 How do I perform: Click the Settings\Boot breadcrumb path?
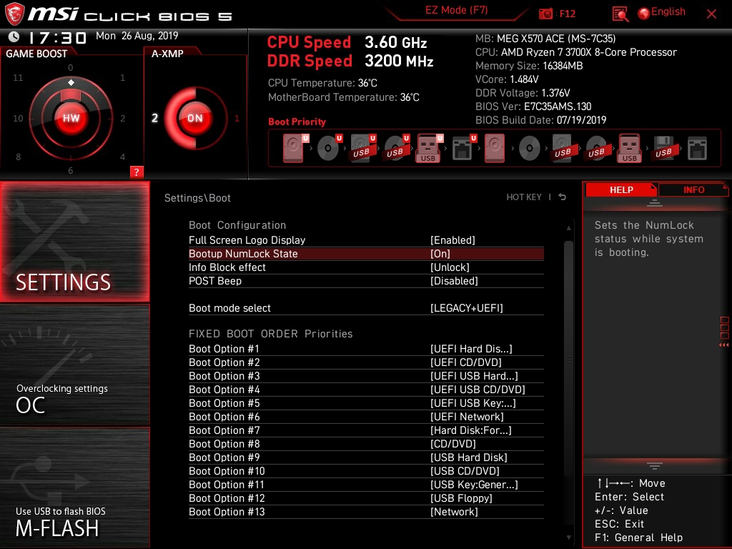[197, 198]
